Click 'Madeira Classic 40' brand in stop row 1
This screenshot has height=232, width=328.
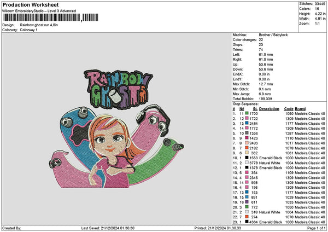[310, 114]
